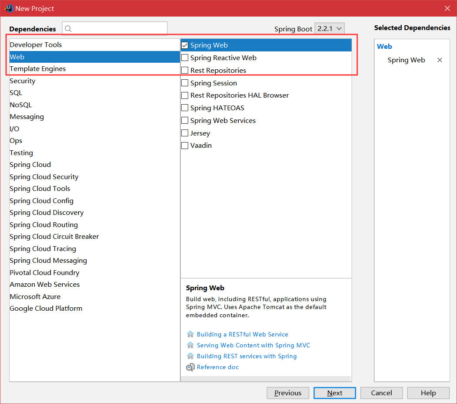The height and width of the screenshot is (404, 457).
Task: Remove Spring Web from selected dependencies
Action: tap(440, 60)
